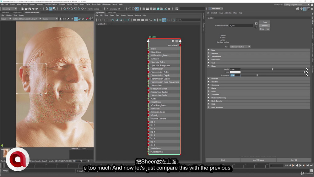Screen dimensions: 314x177
Task: Switch to the Script Editor tab
Action: click(17, 13)
